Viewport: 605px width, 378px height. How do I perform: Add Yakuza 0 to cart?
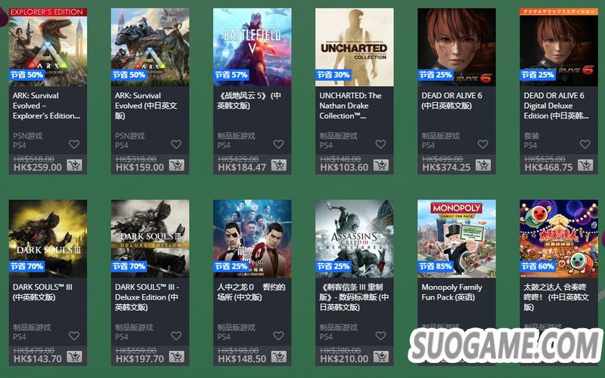point(278,357)
